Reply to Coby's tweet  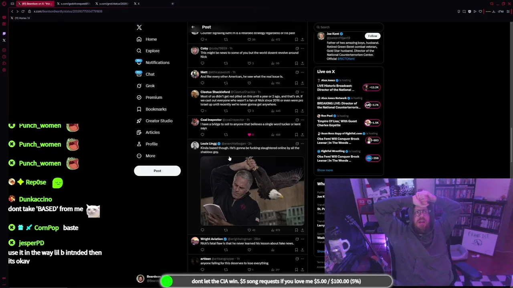click(202, 63)
